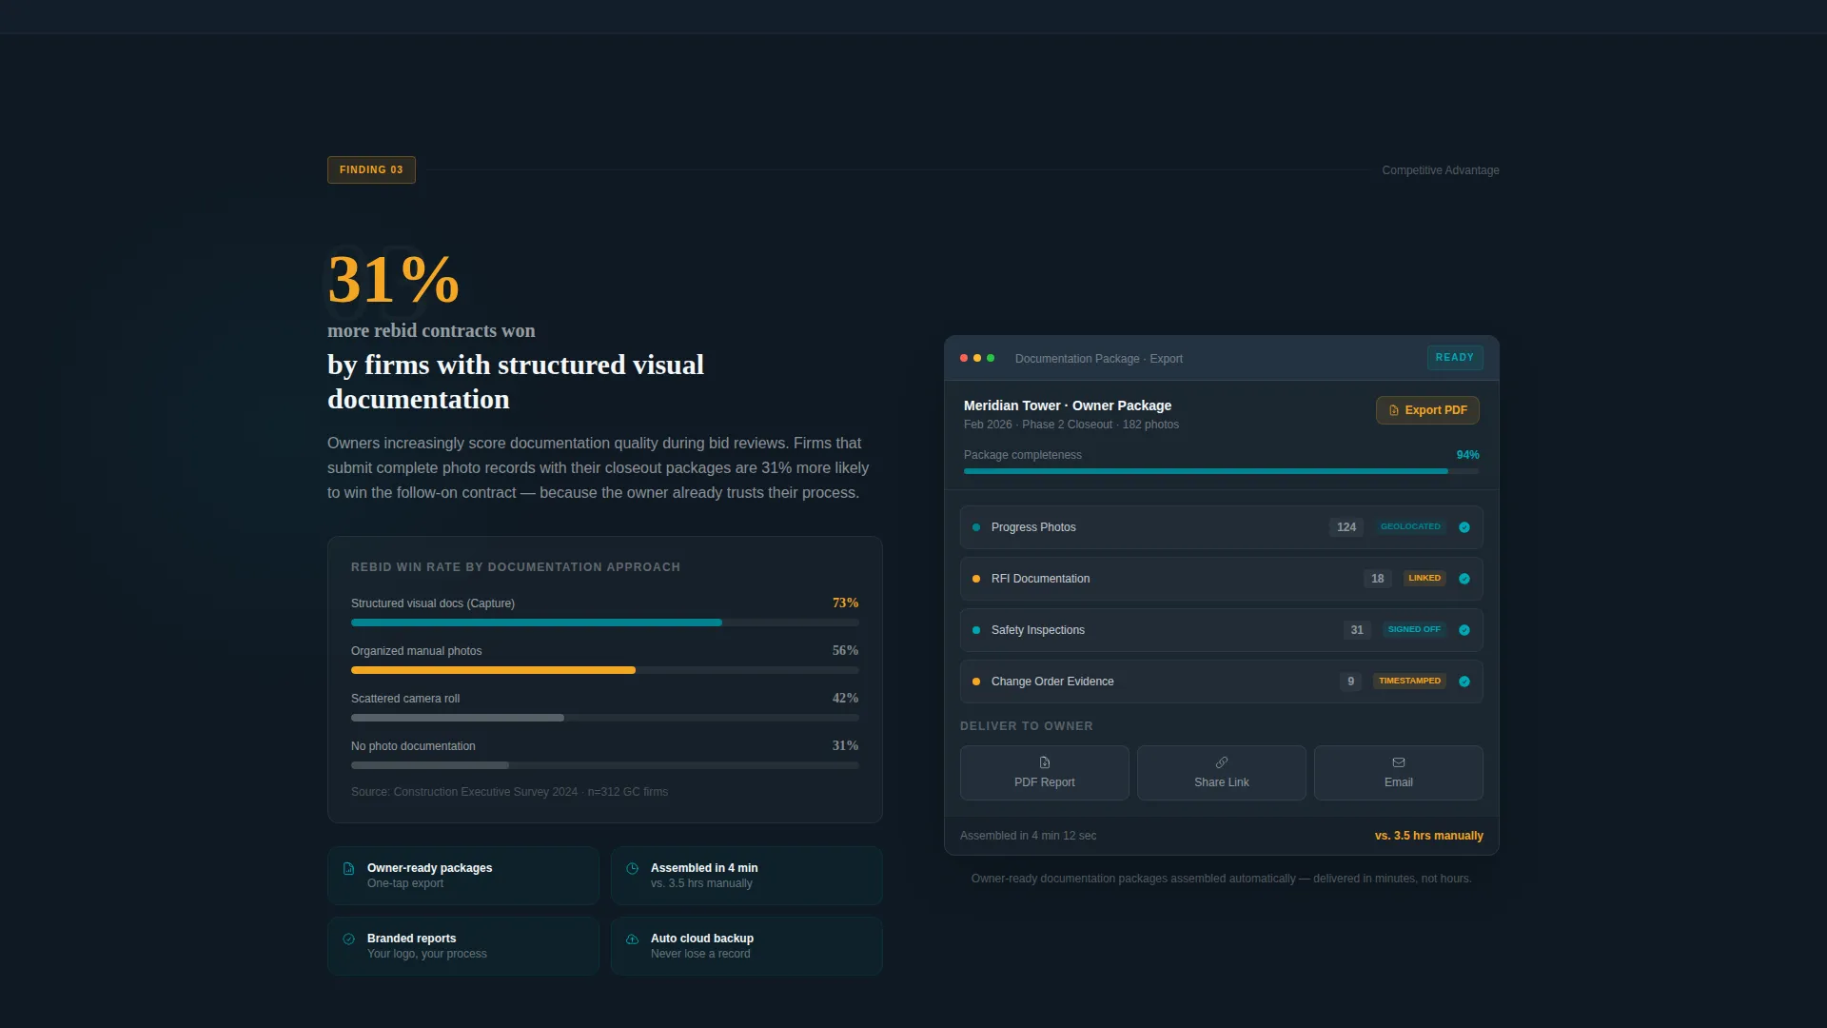
Task: Click the check icon on RFI Documentation row
Action: 1464,579
